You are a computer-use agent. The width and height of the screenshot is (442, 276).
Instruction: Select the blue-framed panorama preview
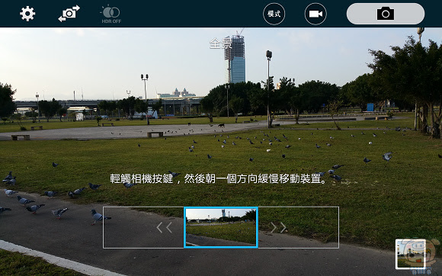coord(221,227)
